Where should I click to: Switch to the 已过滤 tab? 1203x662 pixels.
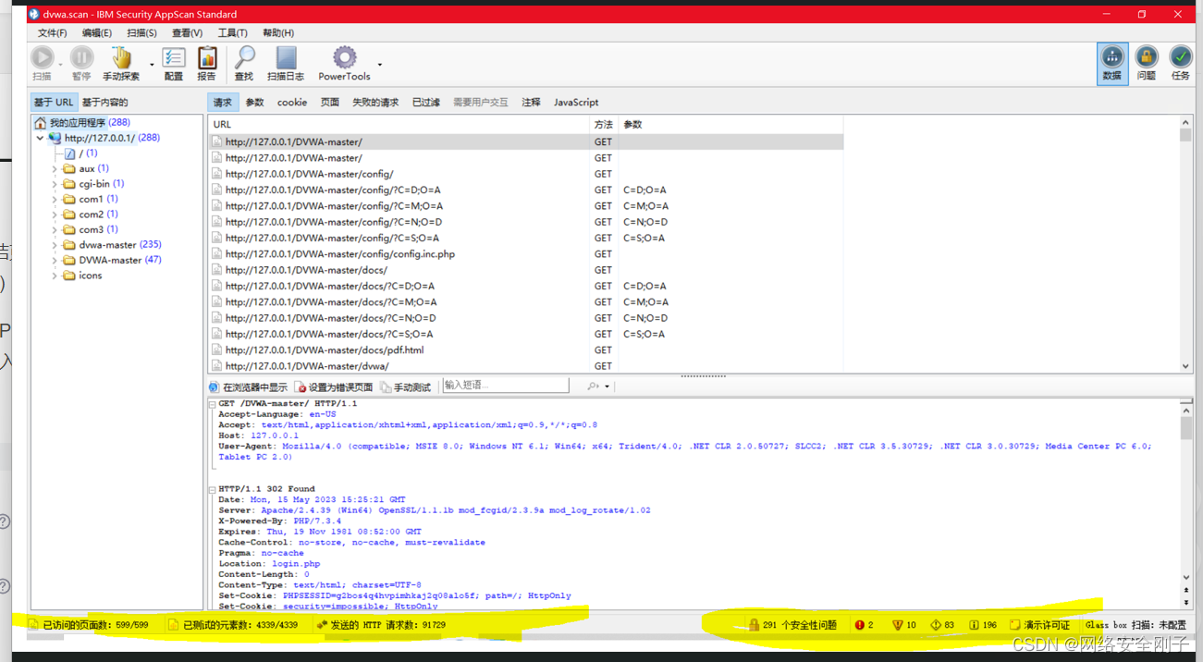[x=426, y=103]
